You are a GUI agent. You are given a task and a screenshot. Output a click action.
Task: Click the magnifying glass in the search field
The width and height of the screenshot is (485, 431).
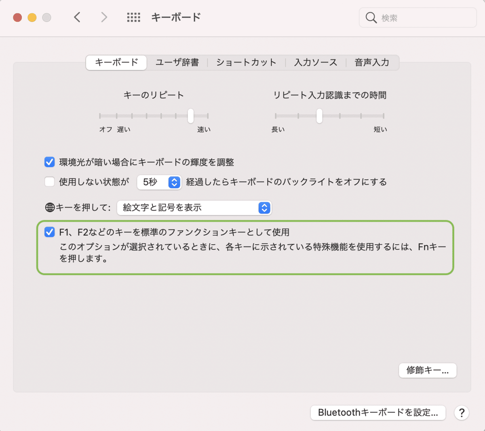point(371,17)
